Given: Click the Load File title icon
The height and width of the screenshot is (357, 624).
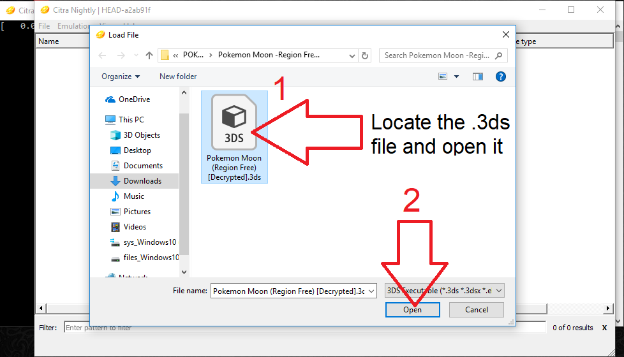Looking at the screenshot, I should pos(100,35).
